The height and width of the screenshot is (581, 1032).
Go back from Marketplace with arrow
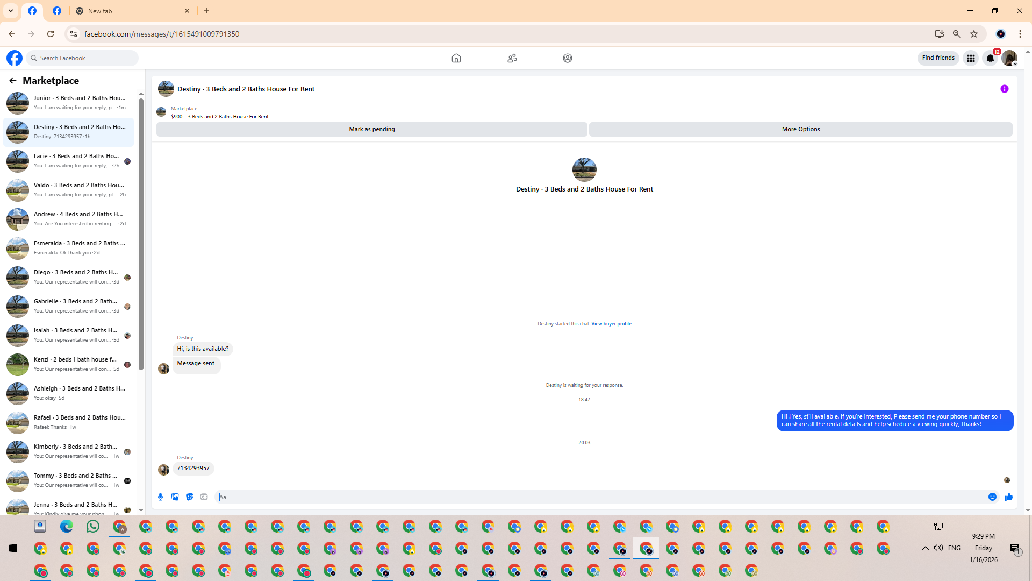point(12,81)
